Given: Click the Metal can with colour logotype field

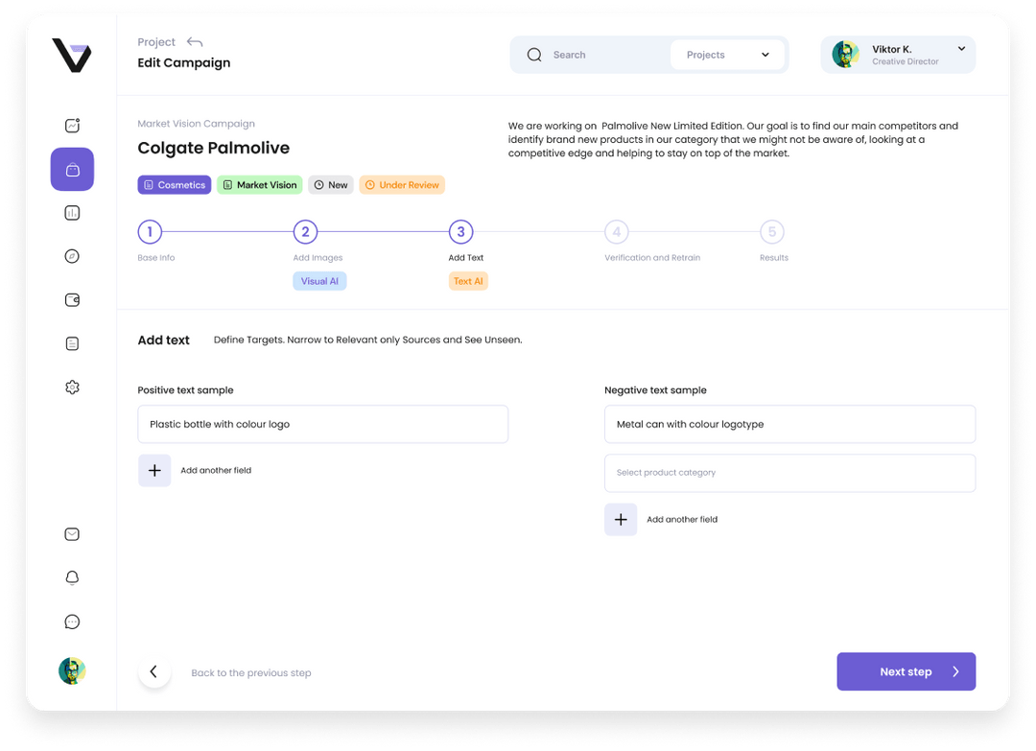Looking at the screenshot, I should click(789, 424).
